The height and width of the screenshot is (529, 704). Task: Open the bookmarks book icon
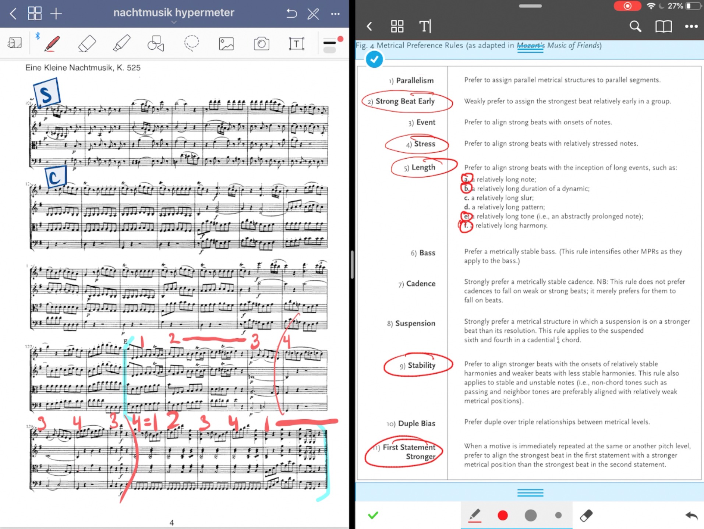664,27
